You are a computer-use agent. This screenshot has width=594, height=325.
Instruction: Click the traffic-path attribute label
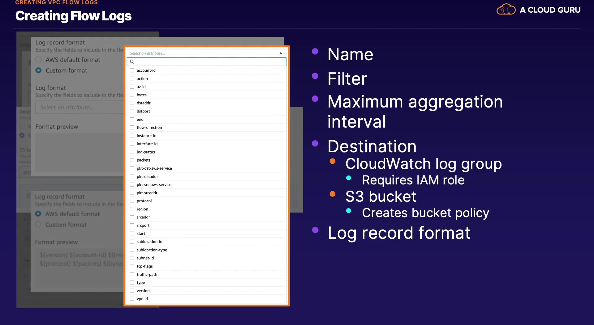[x=147, y=274]
